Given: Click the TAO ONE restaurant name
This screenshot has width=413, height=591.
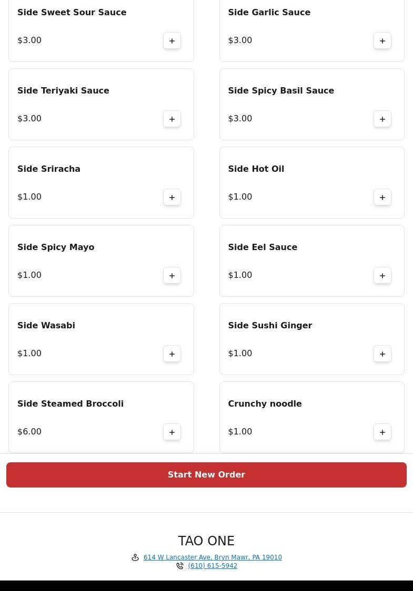Looking at the screenshot, I should tap(206, 541).
